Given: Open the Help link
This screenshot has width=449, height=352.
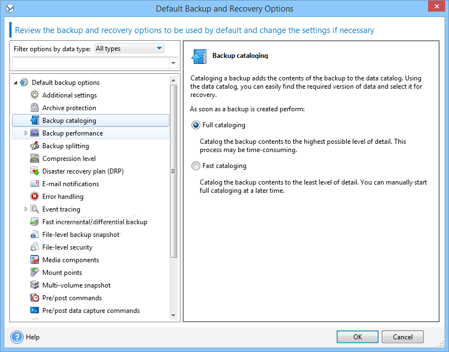Looking at the screenshot, I should (32, 337).
